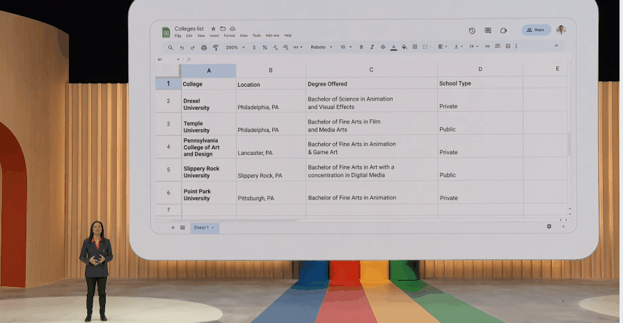This screenshot has height=323, width=623.
Task: Start a video call with camera icon
Action: coord(503,31)
